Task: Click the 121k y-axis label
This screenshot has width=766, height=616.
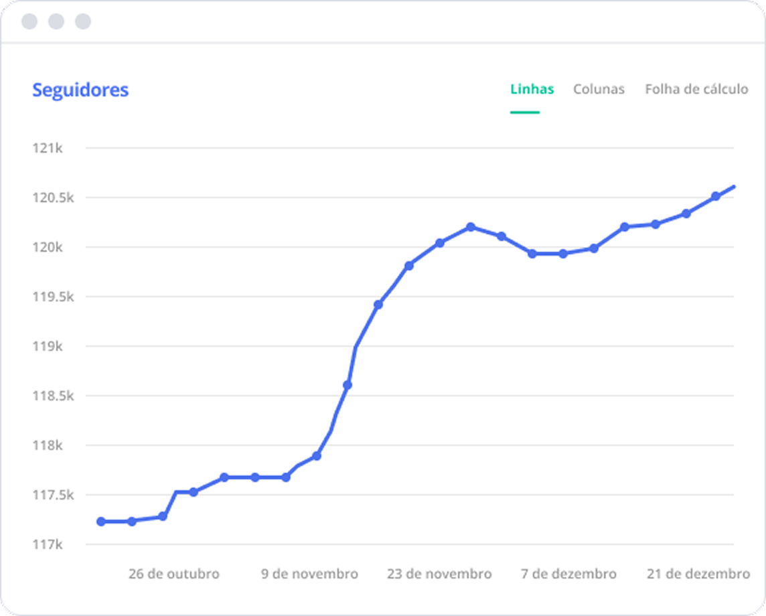Action: [x=48, y=148]
